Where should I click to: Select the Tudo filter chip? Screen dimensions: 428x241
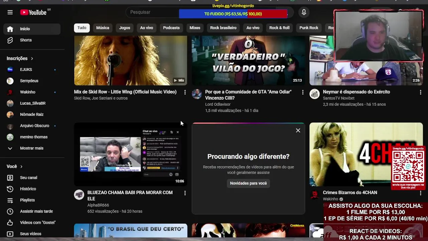[x=82, y=28]
